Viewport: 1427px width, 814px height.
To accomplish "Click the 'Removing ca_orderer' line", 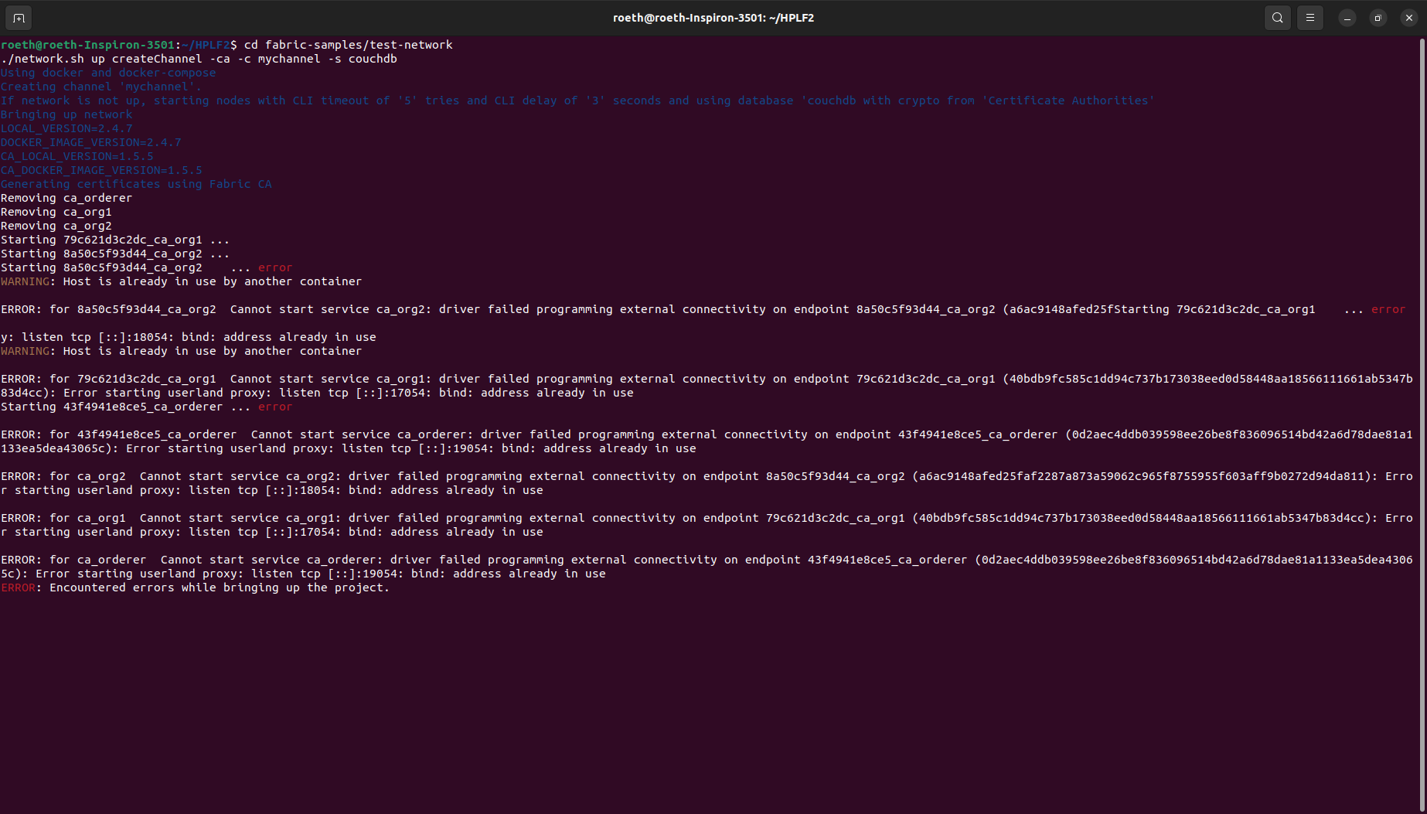I will 66,198.
